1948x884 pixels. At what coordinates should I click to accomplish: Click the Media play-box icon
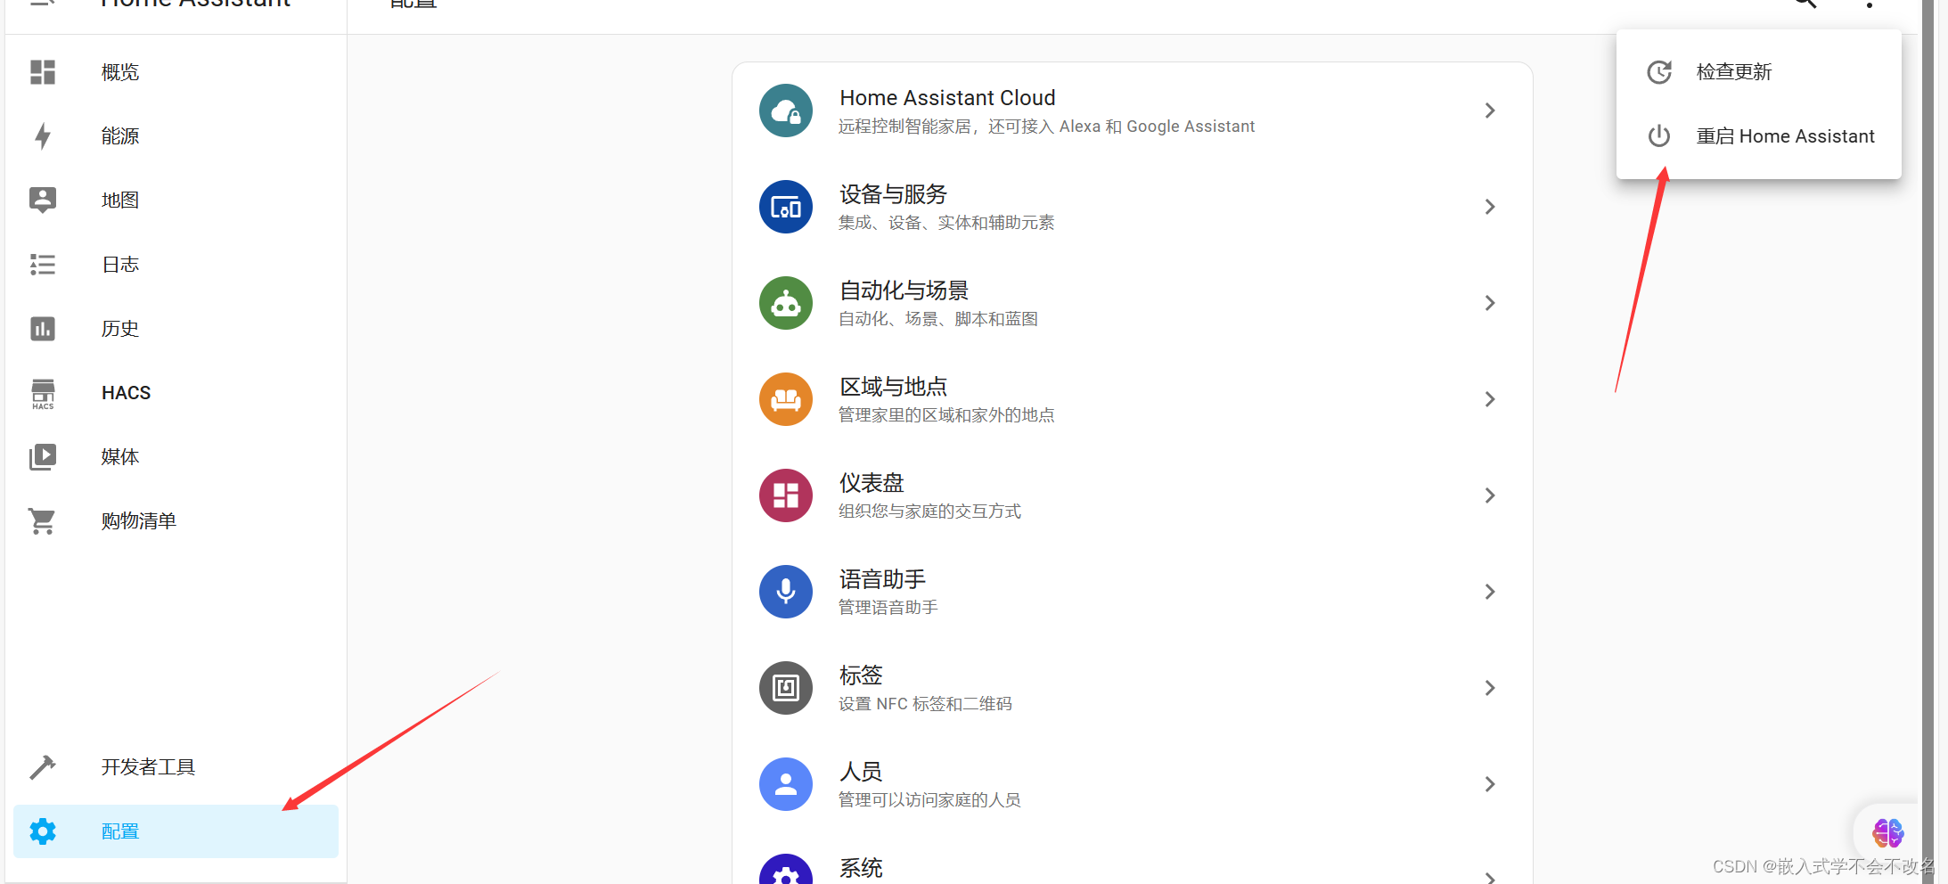(x=43, y=457)
